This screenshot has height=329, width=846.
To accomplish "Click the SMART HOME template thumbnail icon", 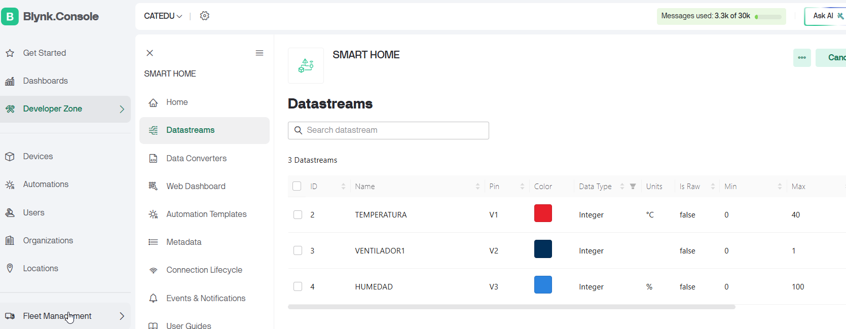I will [x=306, y=66].
